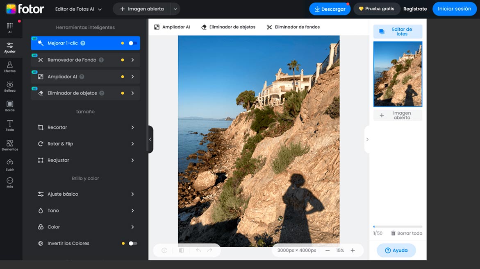Screen dimensions: 480x269
Task: Toggle the Invertir los Colores switch
Action: coord(133,243)
